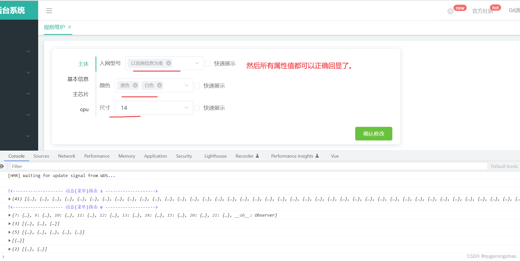Image resolution: width=520 pixels, height=261 pixels.
Task: Expand the (5) array console entry
Action: [x=10, y=232]
